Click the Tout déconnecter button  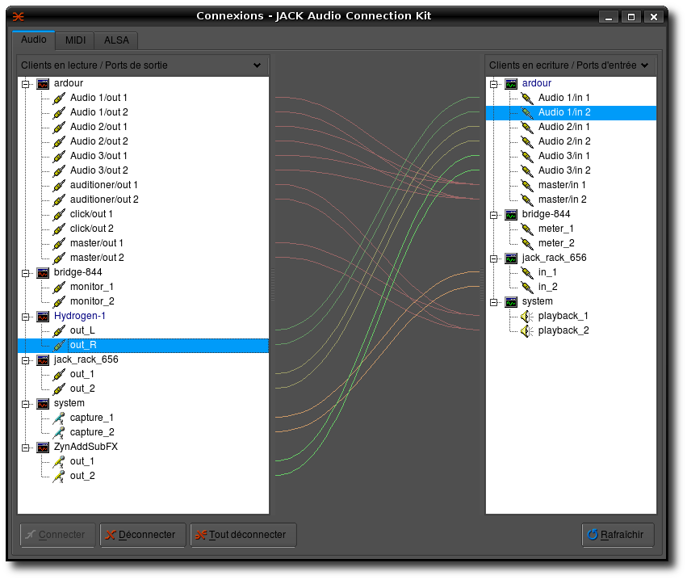(x=243, y=535)
